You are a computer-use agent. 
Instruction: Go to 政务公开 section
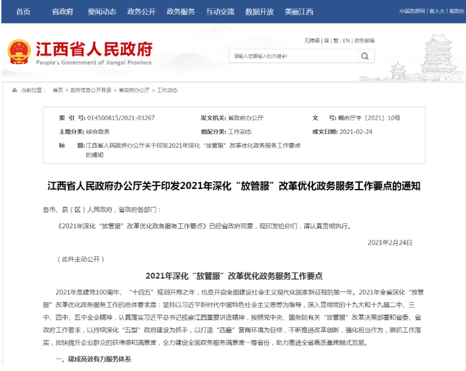tap(140, 12)
